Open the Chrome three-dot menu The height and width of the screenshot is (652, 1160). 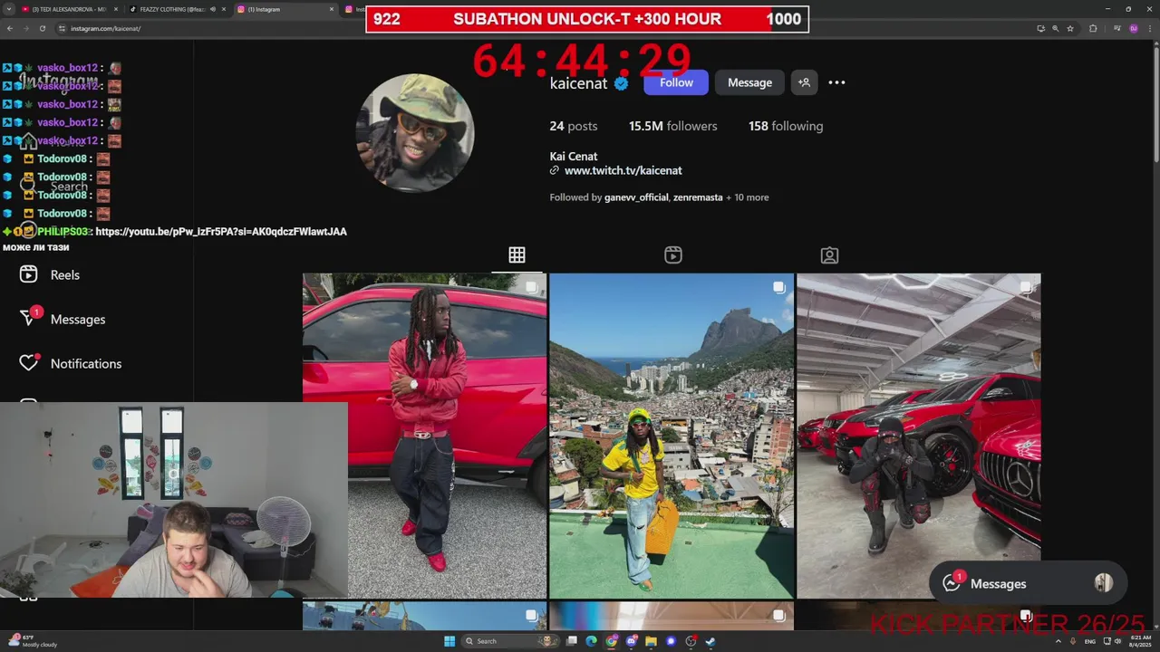click(x=1150, y=28)
